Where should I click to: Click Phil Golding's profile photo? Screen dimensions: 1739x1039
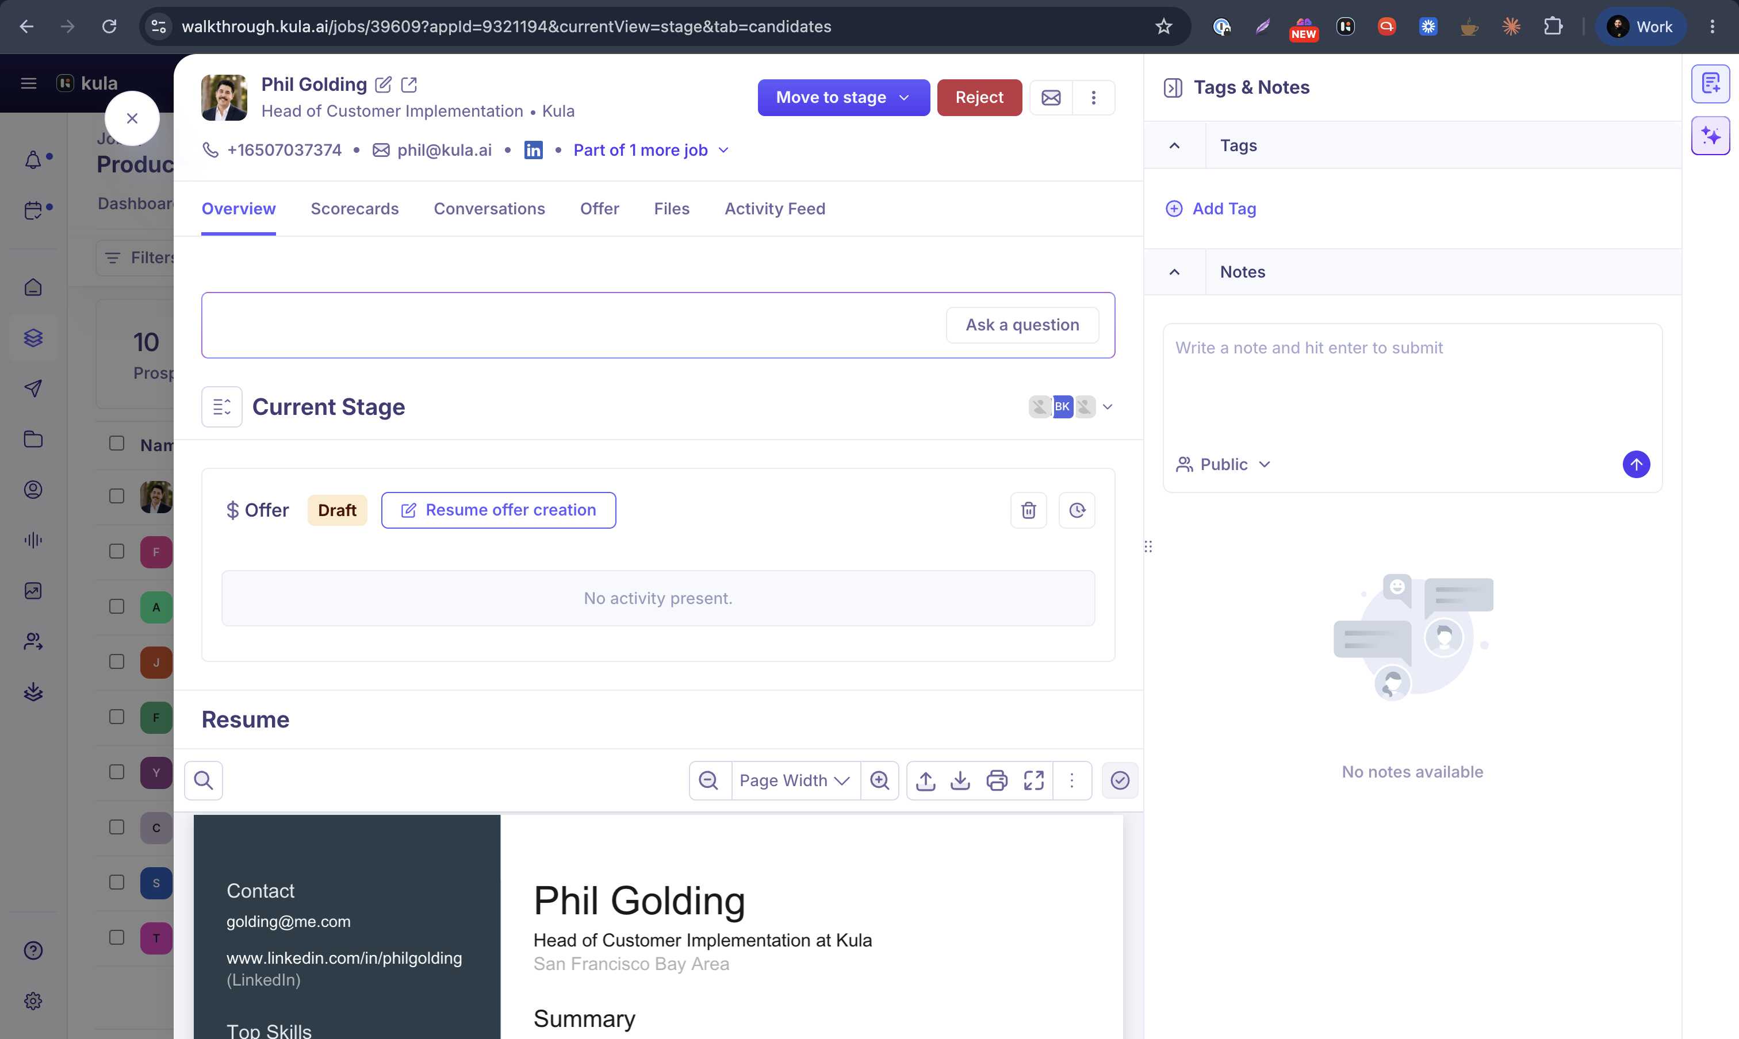[224, 97]
